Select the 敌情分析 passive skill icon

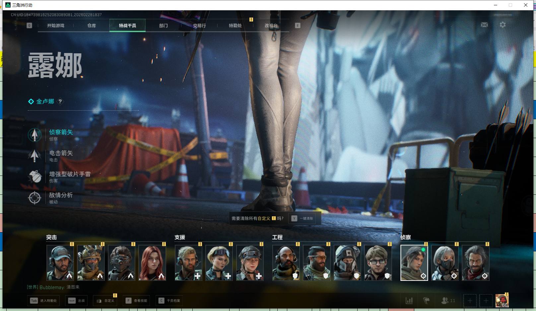click(x=34, y=198)
